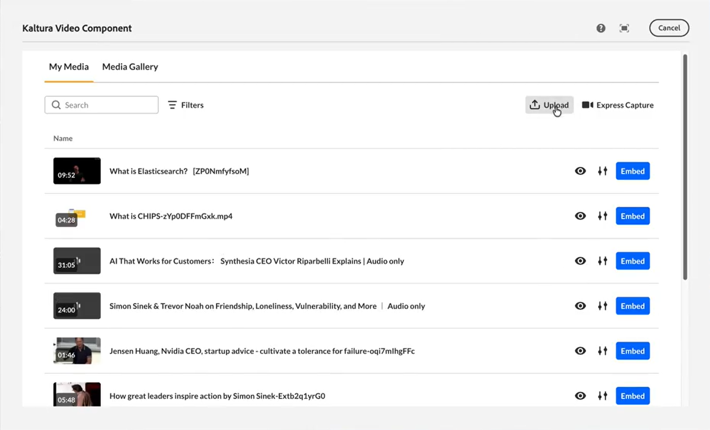Open settings sliders for What is CHIPS video
Image resolution: width=710 pixels, height=430 pixels.
[602, 216]
